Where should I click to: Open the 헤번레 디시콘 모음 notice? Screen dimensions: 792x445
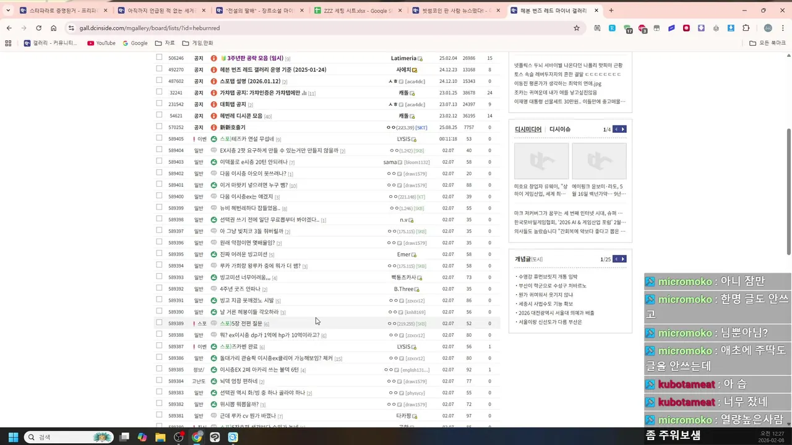[x=241, y=116]
